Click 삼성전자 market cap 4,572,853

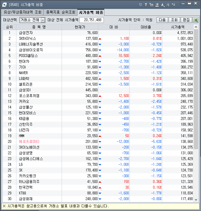pos(185,33)
